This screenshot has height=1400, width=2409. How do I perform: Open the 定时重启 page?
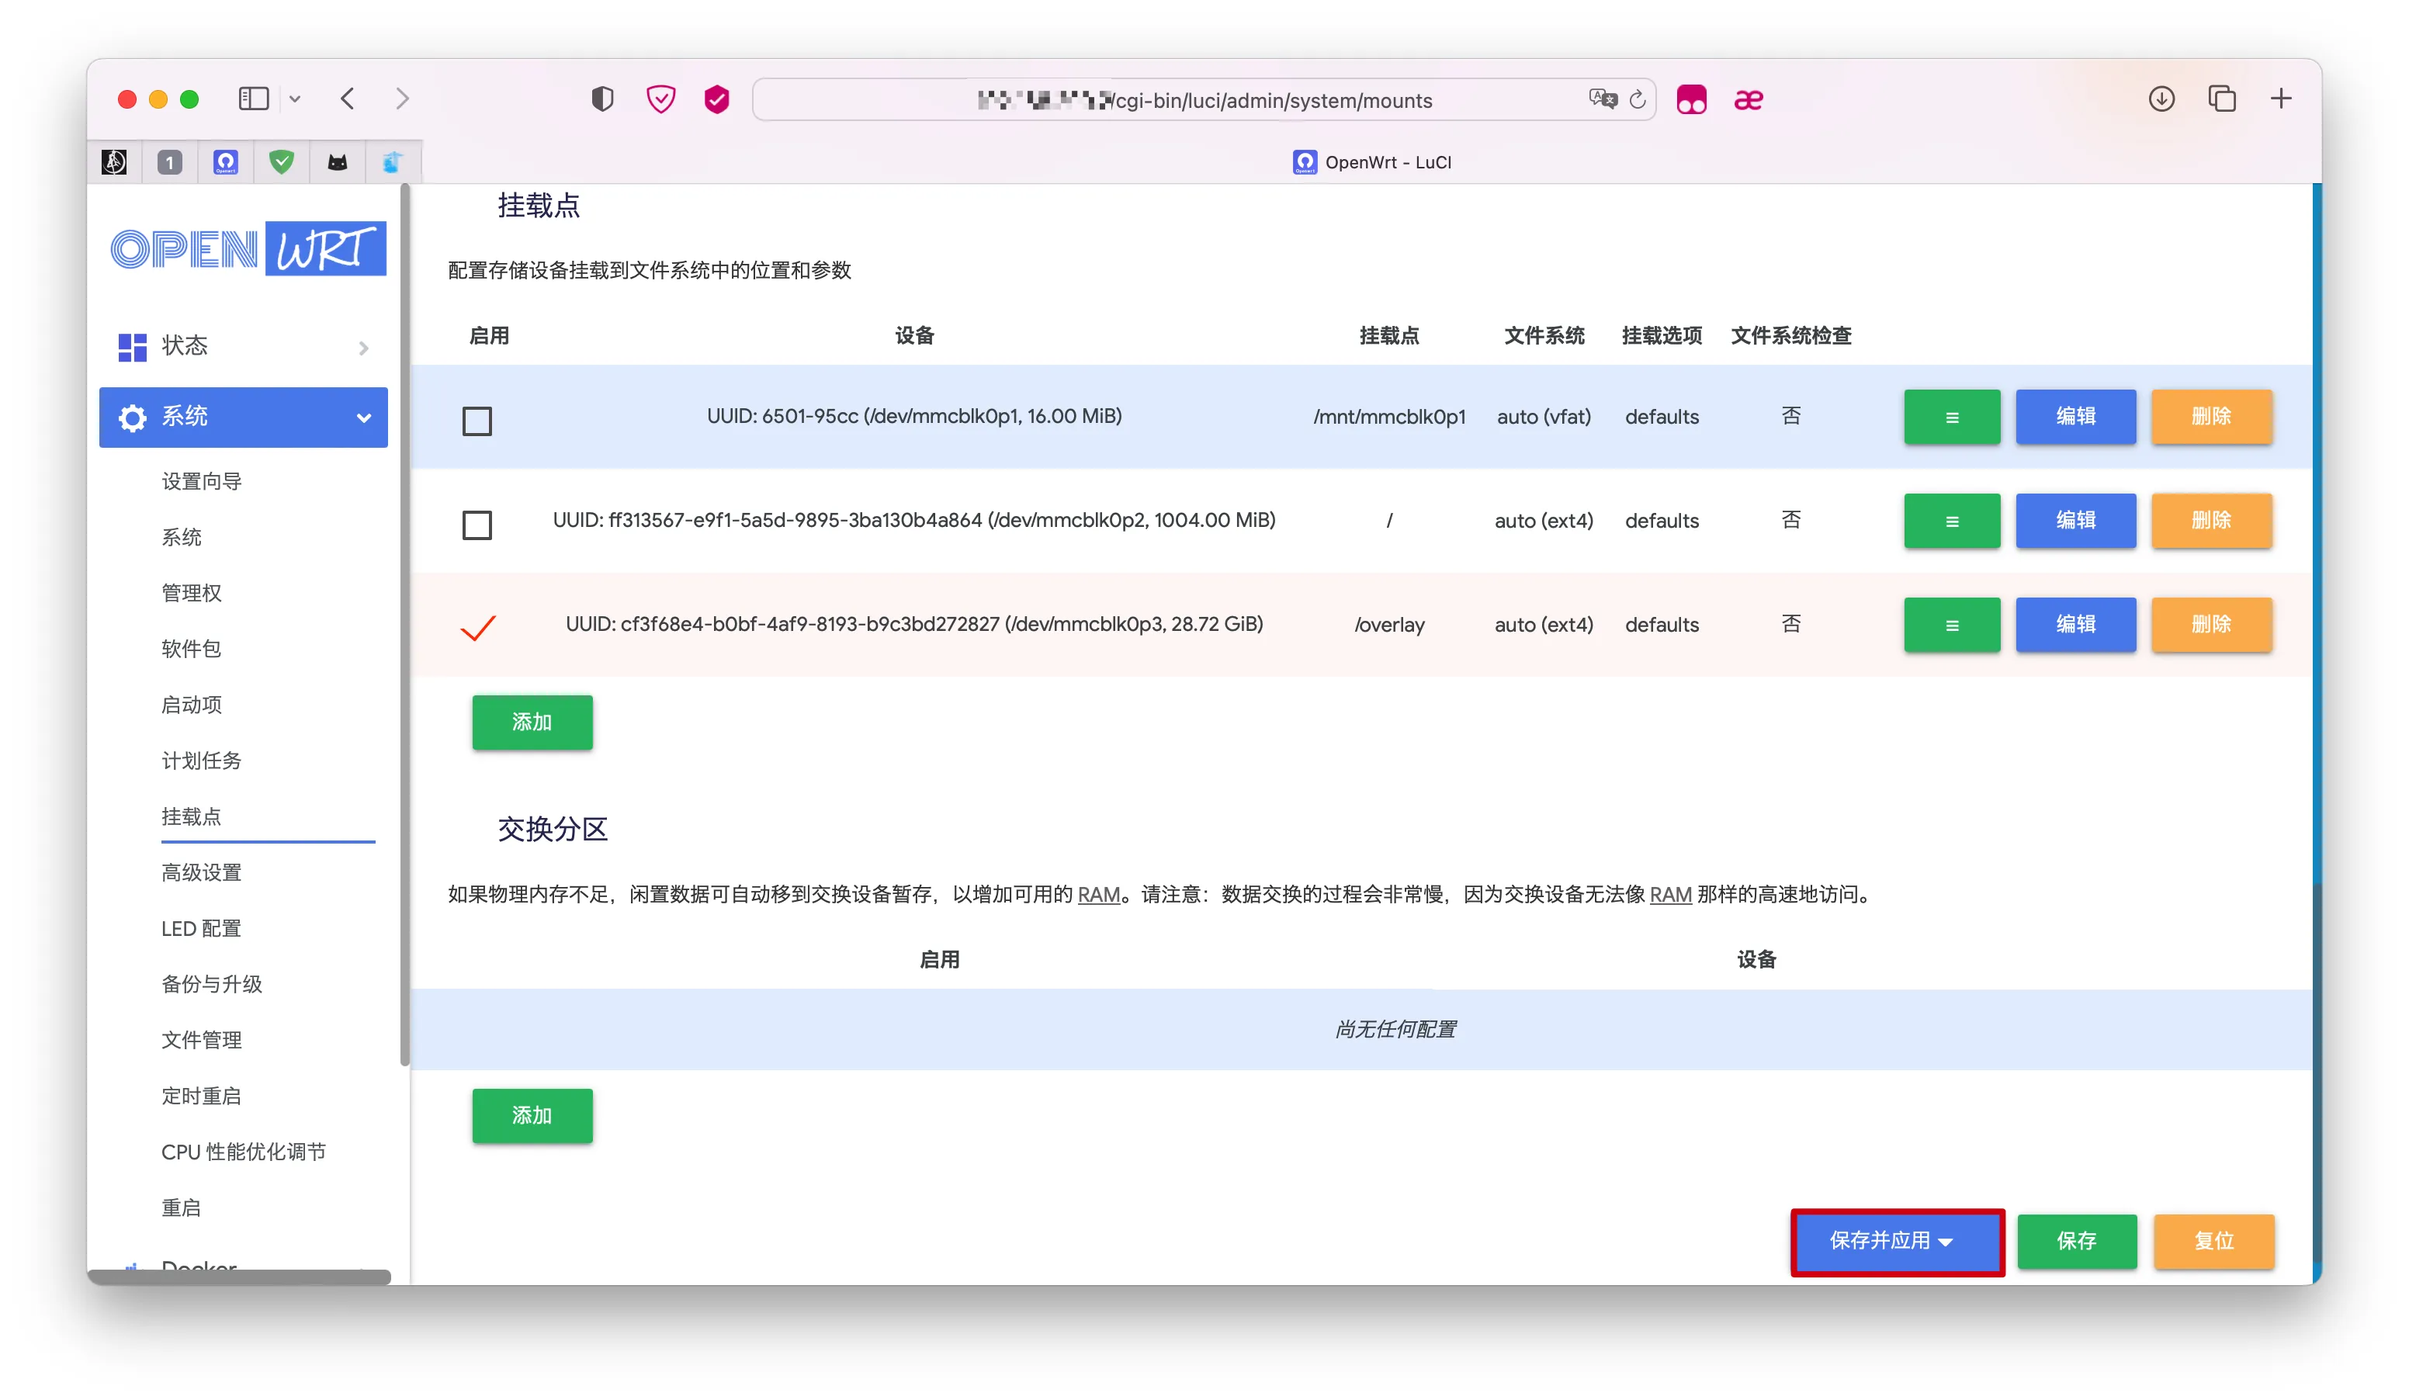[x=201, y=1096]
